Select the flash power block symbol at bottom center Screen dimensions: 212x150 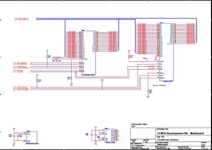[110, 135]
